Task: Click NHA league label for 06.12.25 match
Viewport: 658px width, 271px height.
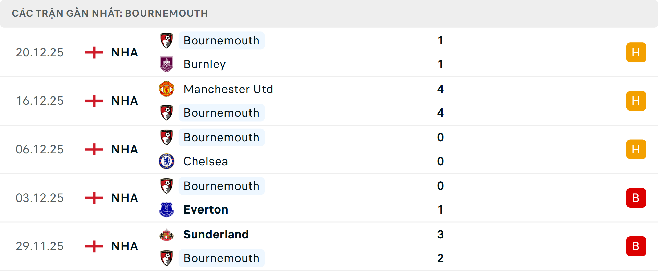Action: tap(125, 150)
